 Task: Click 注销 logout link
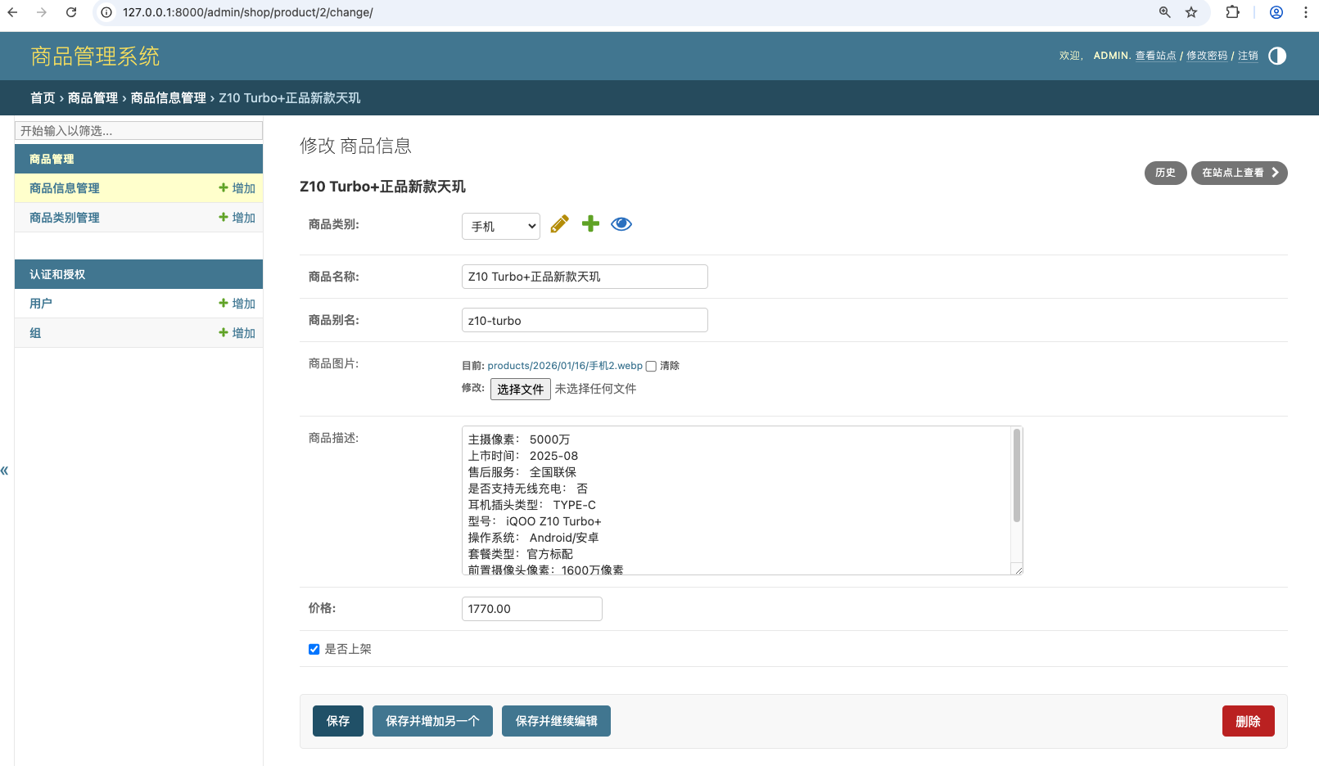click(x=1248, y=56)
